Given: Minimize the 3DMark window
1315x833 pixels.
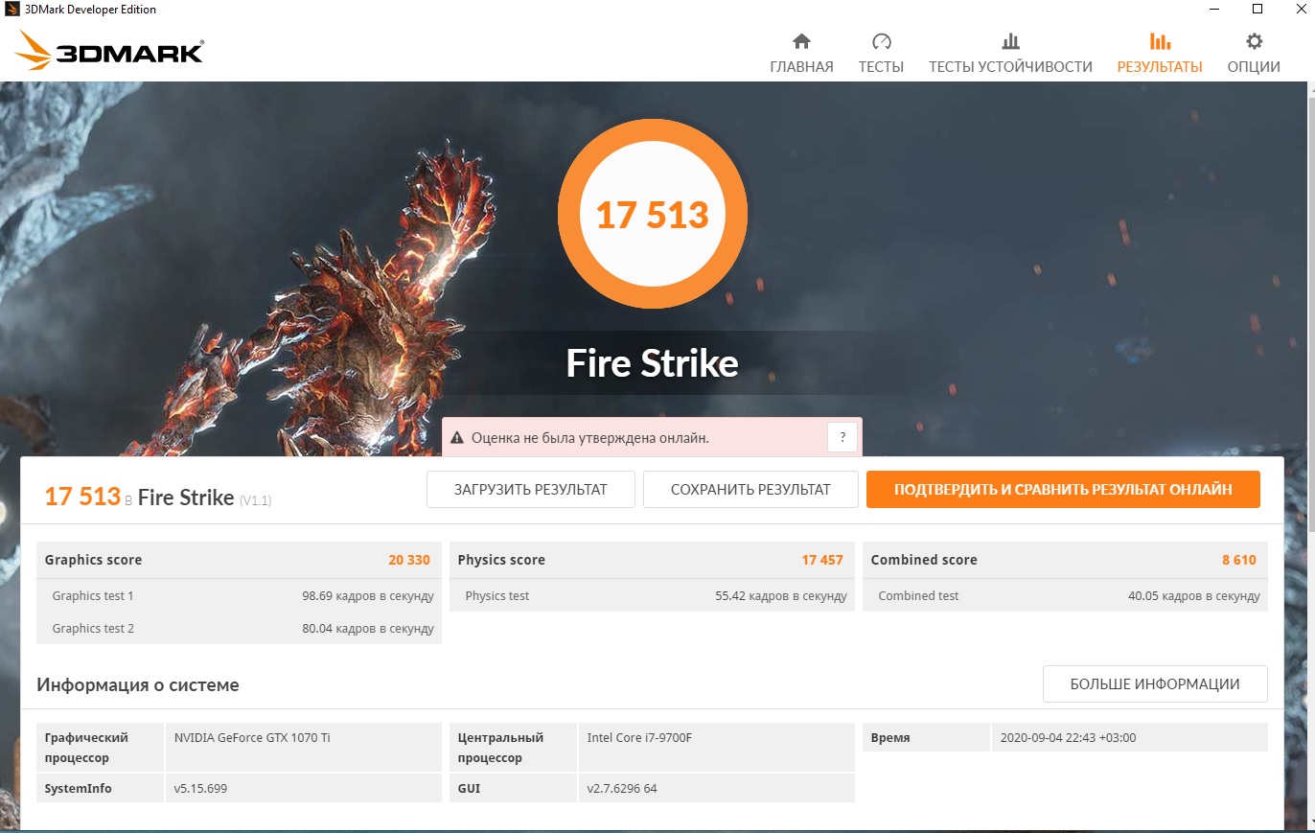Looking at the screenshot, I should pyautogui.click(x=1214, y=10).
